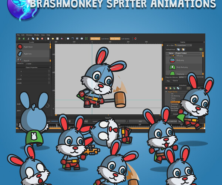Toggle the Lock Sprites button

tap(125, 38)
